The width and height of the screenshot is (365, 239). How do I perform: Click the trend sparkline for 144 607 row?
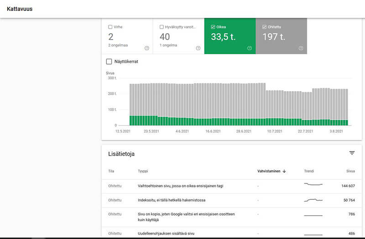(313, 184)
